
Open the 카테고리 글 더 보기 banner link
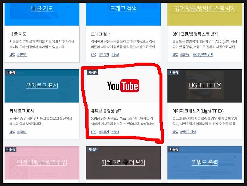tap(123, 162)
